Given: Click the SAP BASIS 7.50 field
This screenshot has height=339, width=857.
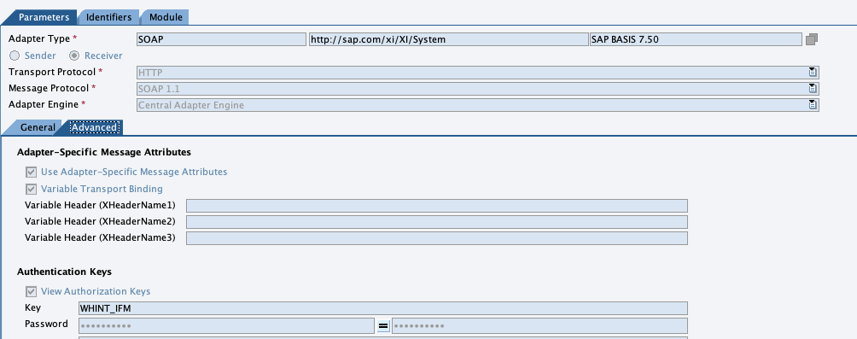Looking at the screenshot, I should click(x=696, y=39).
